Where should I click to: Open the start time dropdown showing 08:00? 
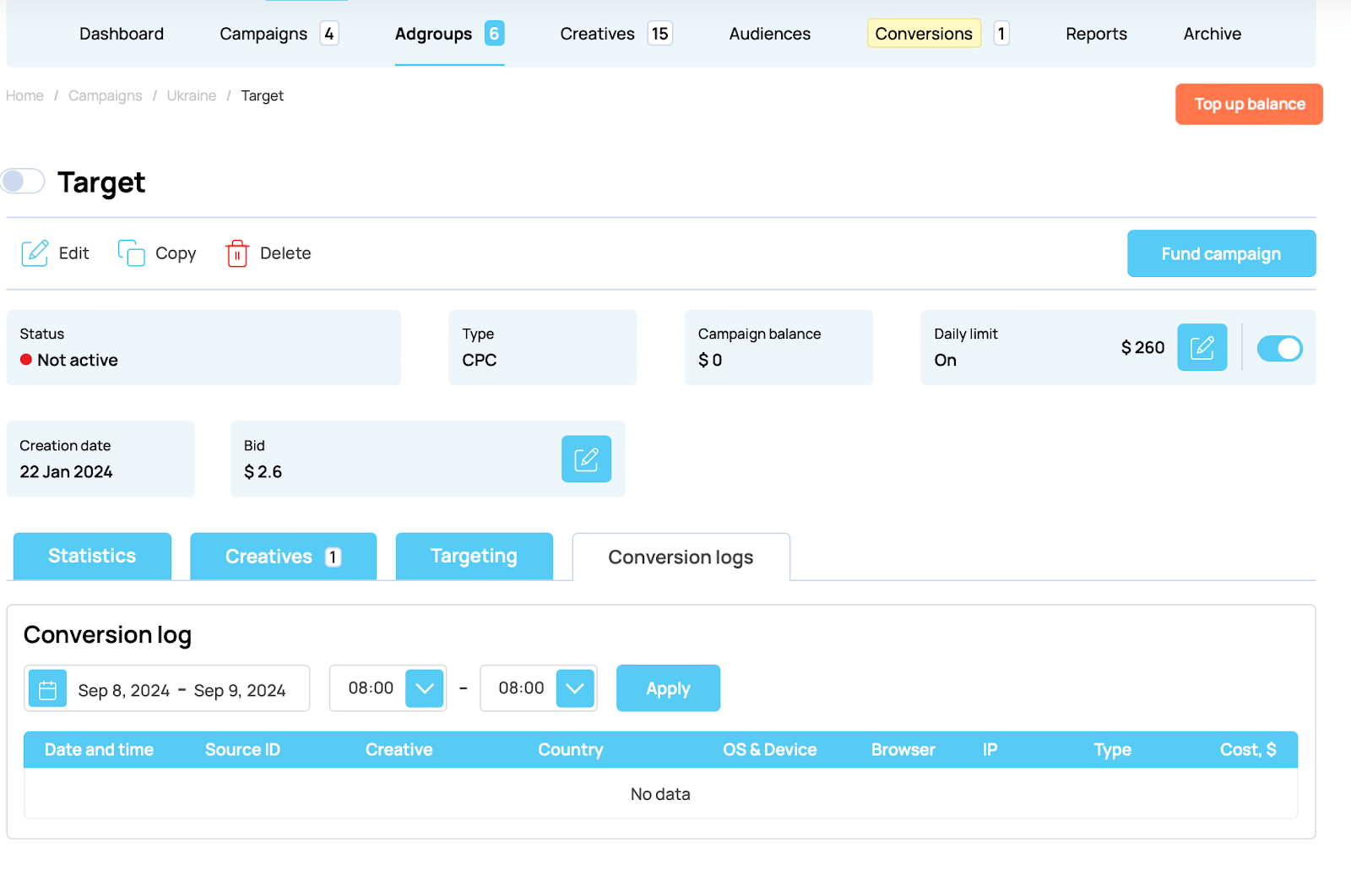426,688
